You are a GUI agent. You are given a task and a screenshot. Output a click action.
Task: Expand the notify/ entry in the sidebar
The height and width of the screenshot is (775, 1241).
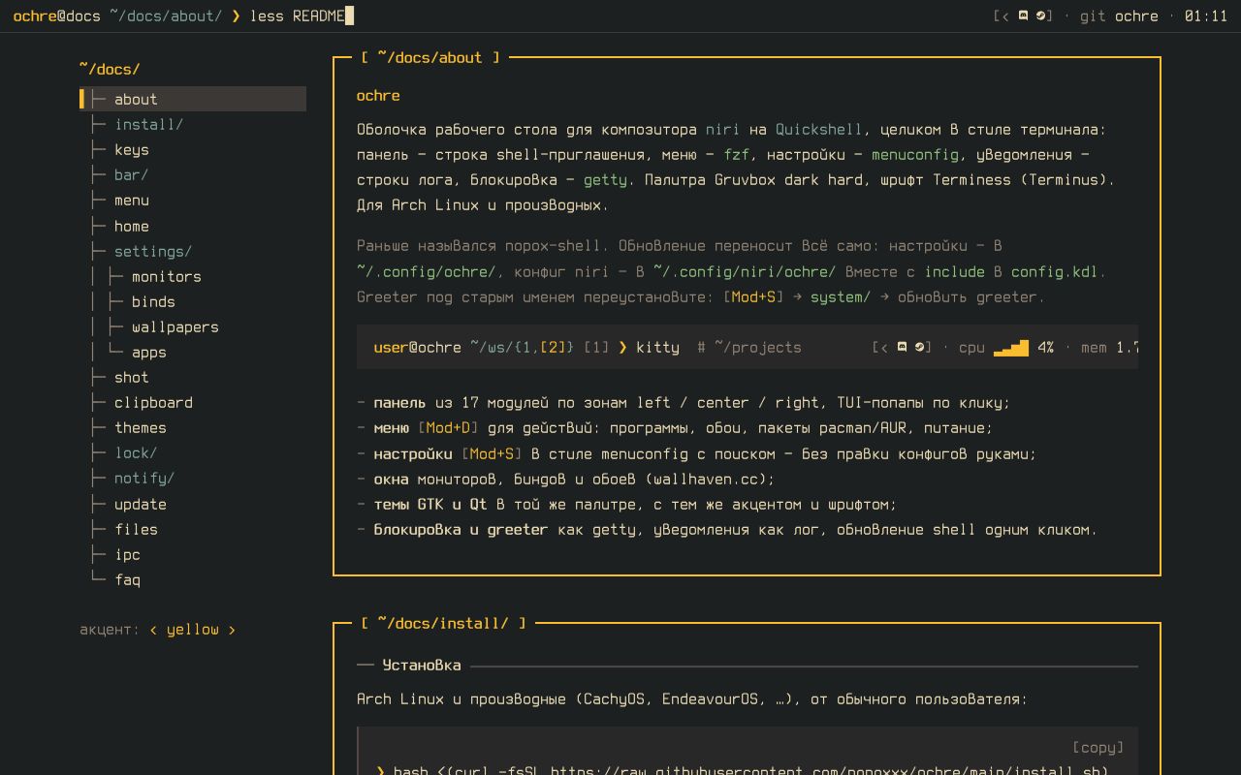pyautogui.click(x=144, y=478)
